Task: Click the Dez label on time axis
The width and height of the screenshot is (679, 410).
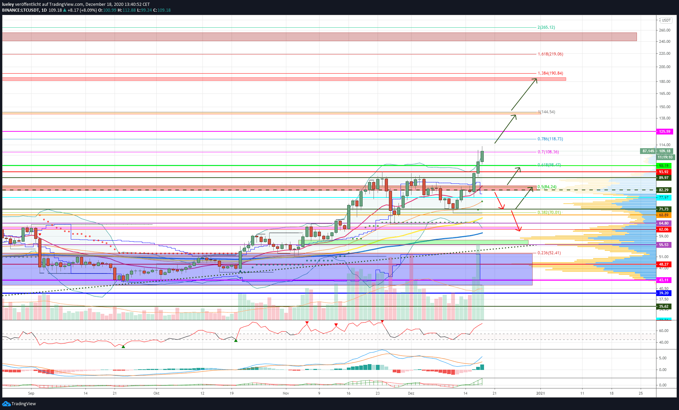Action: coord(411,393)
